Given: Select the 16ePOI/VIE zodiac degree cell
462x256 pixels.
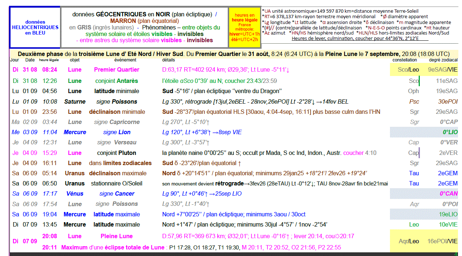Looking at the screenshot, I should click(442, 241).
